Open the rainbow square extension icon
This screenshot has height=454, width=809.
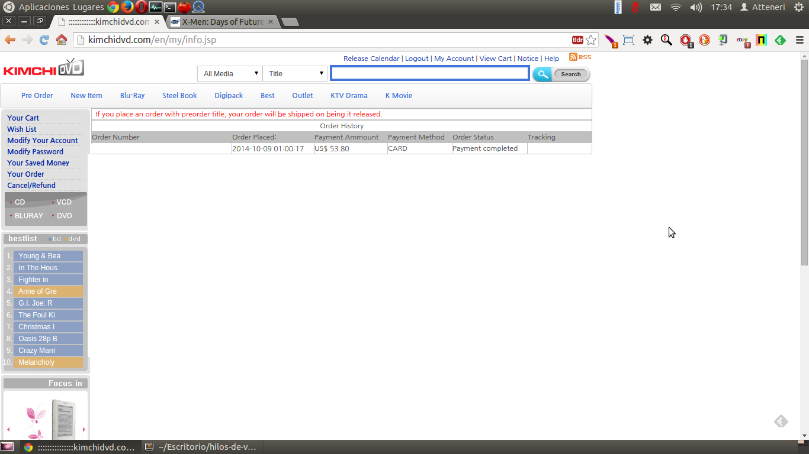click(x=762, y=40)
